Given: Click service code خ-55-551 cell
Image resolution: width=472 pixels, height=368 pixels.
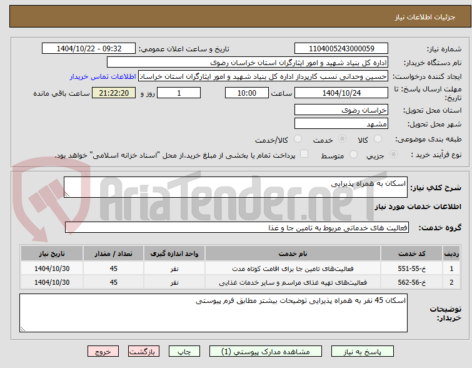Looking at the screenshot, I should coord(411,268).
